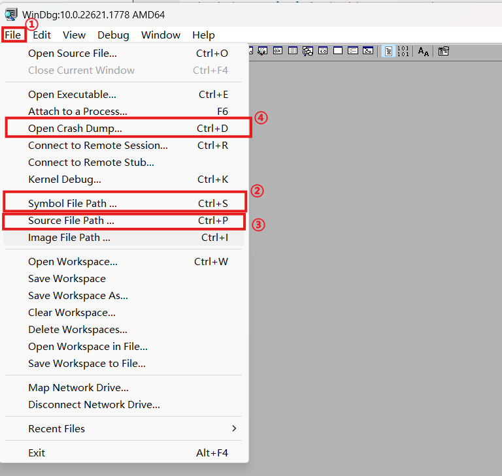Open Symbol File Path ... dialog

click(124, 204)
